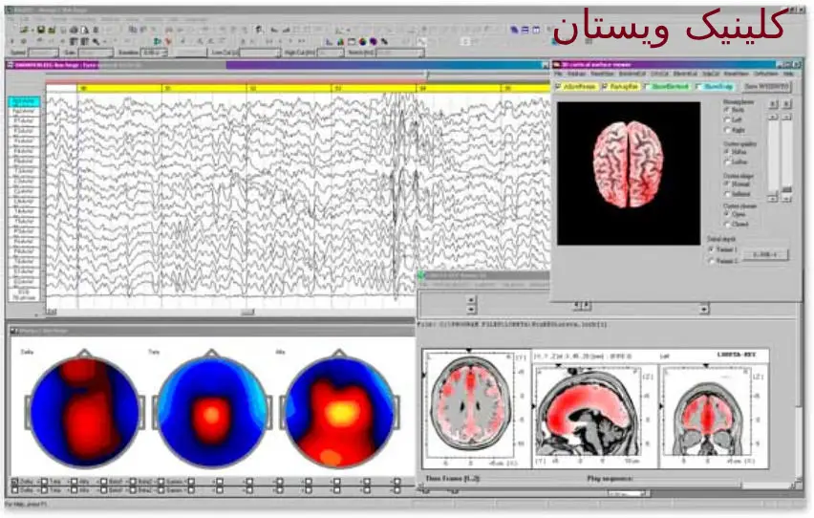The image size is (814, 518).
Task: Select Closed cortex closure radio button
Action: coord(727,224)
